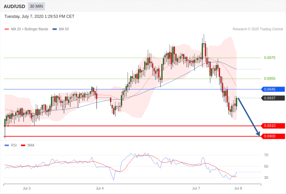Viewport: 286px width, 194px height.
Task: Click the RSI legend blue swatch
Action: pos(7,145)
